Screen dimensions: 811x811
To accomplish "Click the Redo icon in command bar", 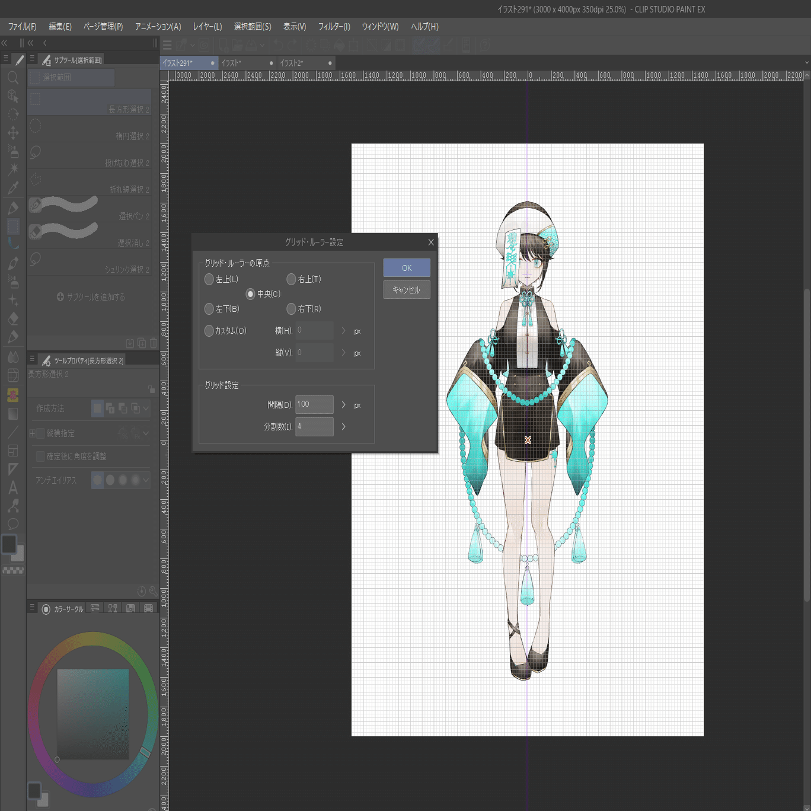I will coord(292,45).
